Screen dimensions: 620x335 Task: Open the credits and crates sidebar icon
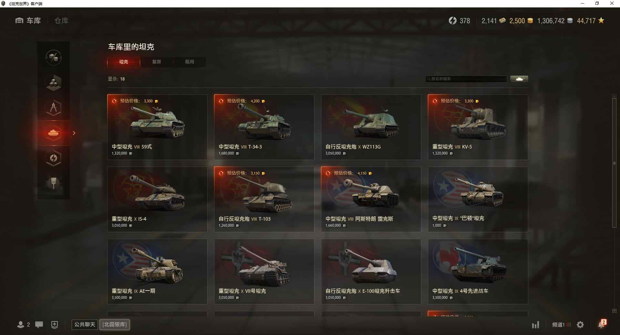coord(54,58)
